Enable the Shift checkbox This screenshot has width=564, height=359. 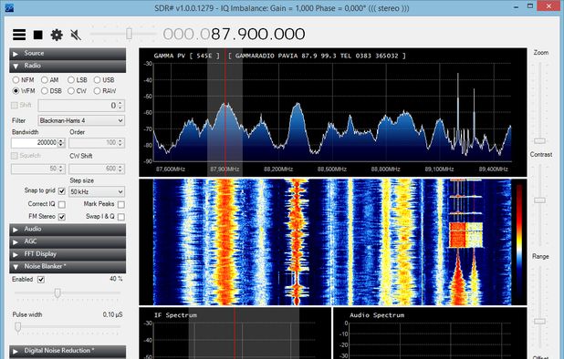15,105
